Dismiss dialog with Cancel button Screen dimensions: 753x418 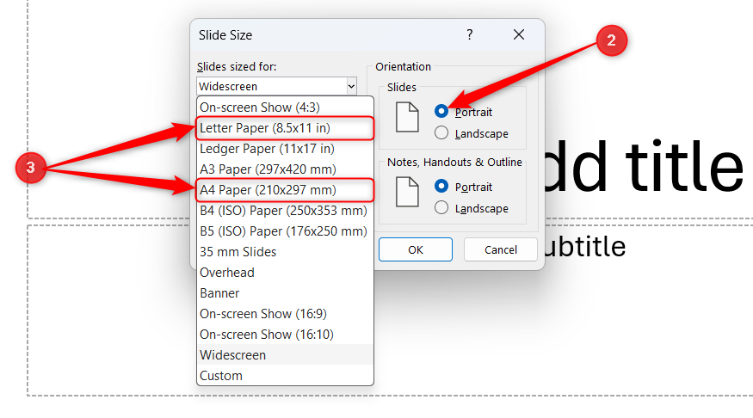[x=500, y=249]
